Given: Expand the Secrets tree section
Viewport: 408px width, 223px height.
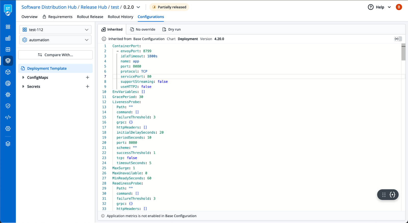Looking at the screenshot, I should pos(23,86).
